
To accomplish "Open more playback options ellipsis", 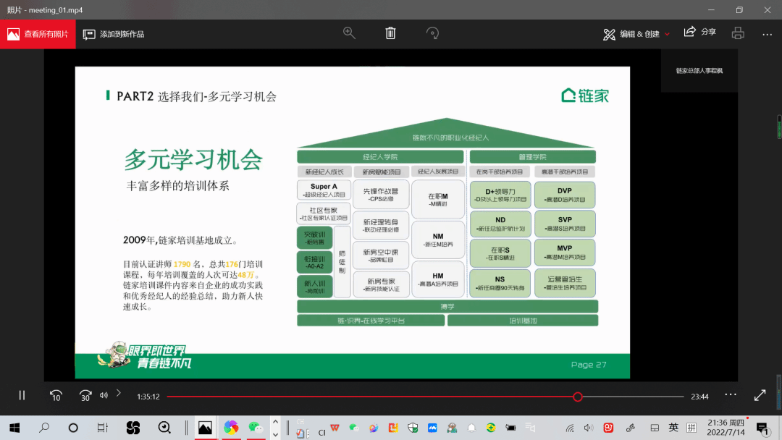I will click(x=730, y=394).
